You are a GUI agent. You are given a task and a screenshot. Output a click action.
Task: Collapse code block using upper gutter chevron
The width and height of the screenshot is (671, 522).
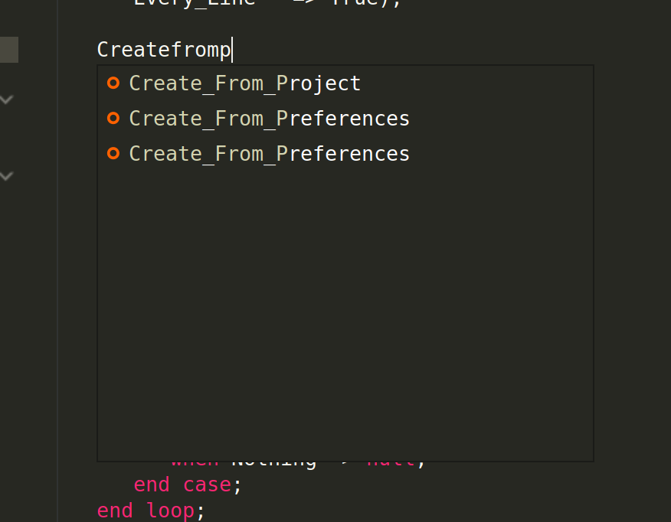click(x=6, y=100)
